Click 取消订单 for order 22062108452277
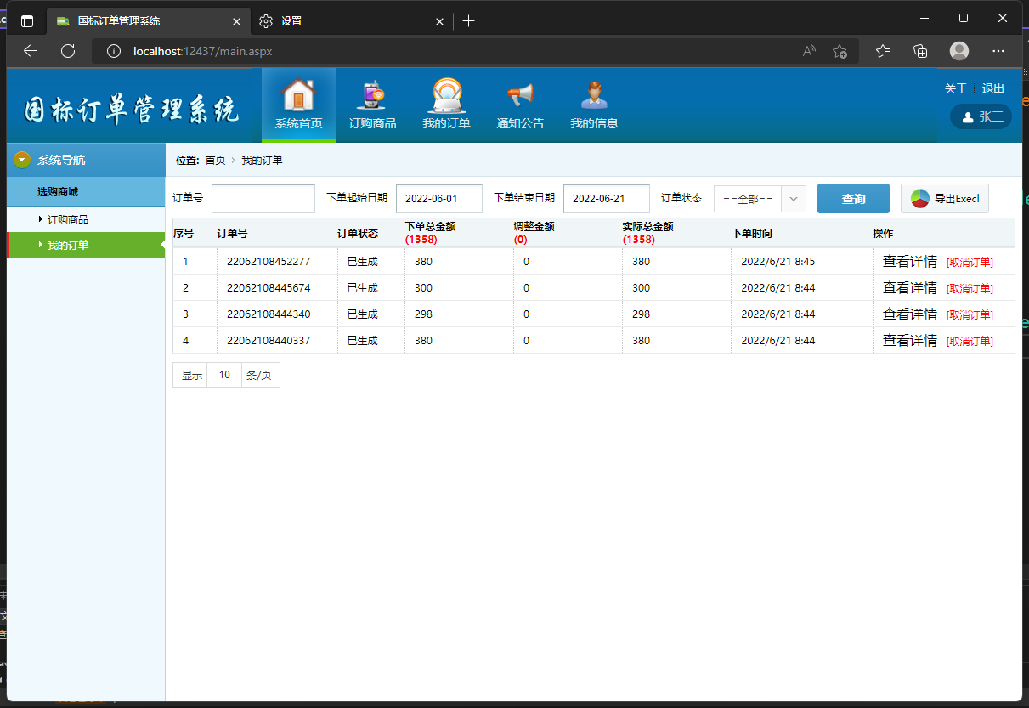The height and width of the screenshot is (708, 1029). (970, 263)
